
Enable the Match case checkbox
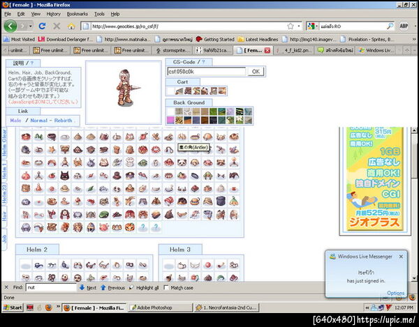pos(166,287)
